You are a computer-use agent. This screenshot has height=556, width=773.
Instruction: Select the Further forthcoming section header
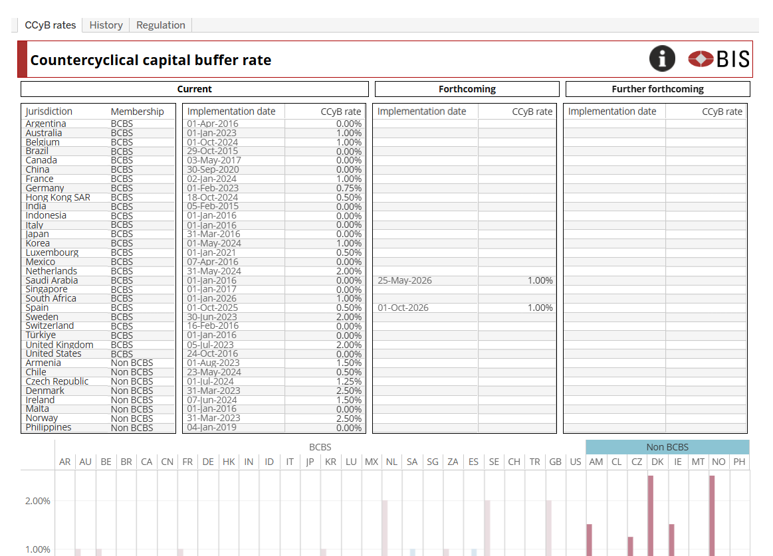[657, 89]
